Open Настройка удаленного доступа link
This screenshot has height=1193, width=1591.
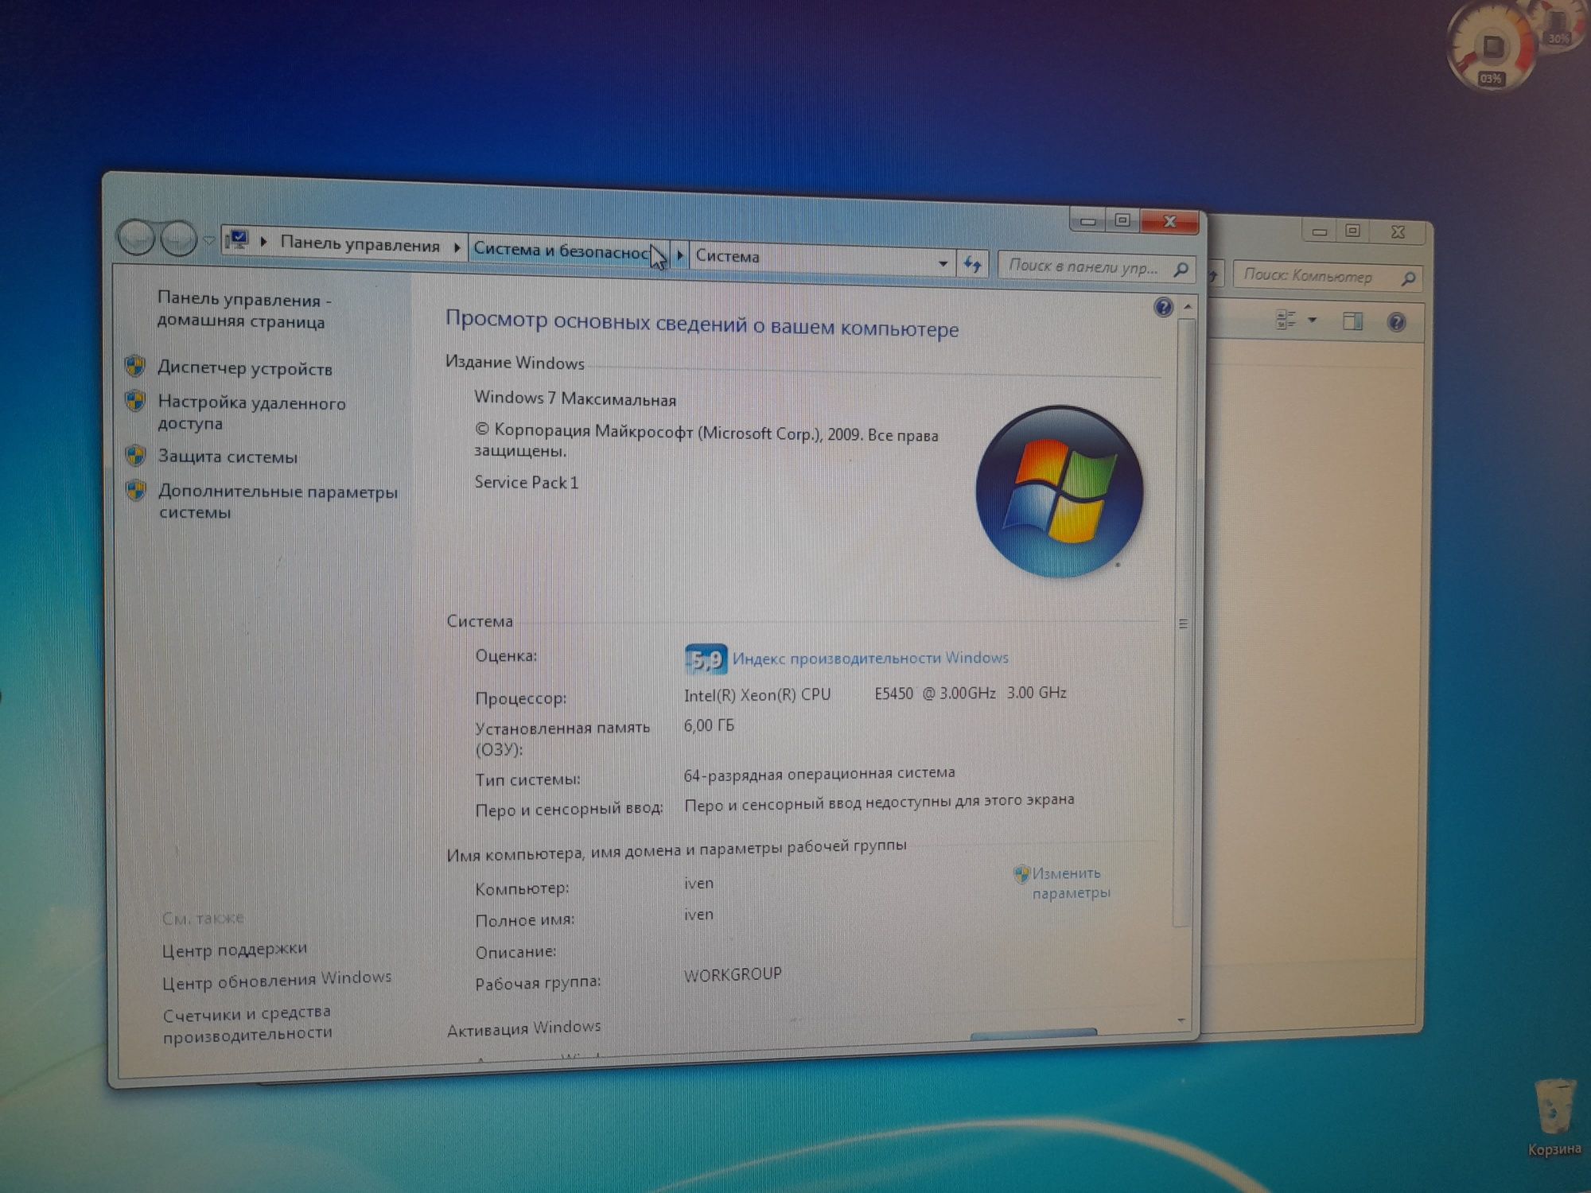pos(251,413)
